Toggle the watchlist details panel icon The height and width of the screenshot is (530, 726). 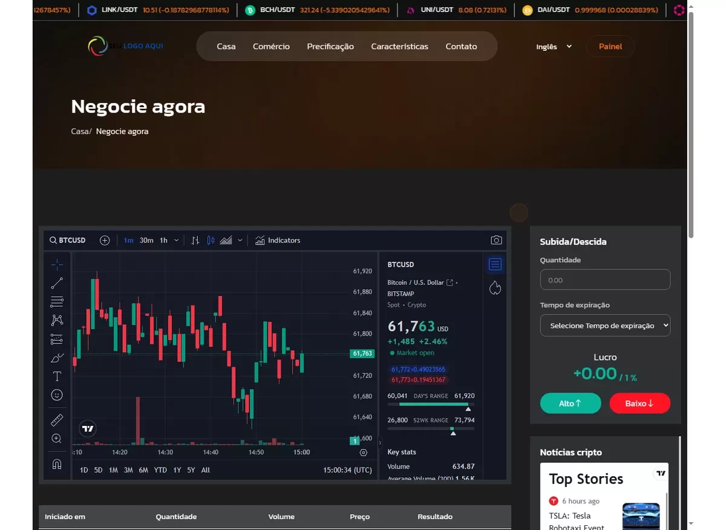(x=495, y=264)
